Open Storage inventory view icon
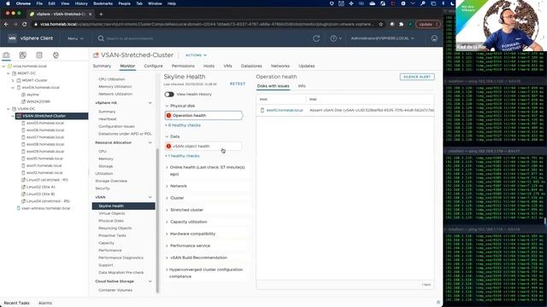This screenshot has width=547, height=307. pyautogui.click(x=39, y=55)
